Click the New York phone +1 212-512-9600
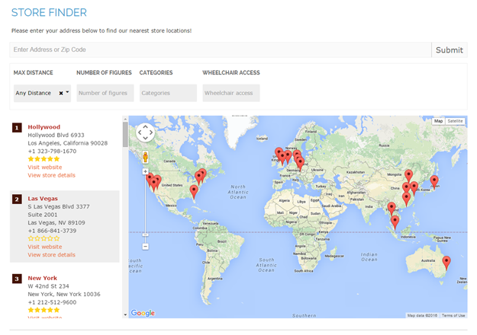The height and width of the screenshot is (335, 477). 52,302
